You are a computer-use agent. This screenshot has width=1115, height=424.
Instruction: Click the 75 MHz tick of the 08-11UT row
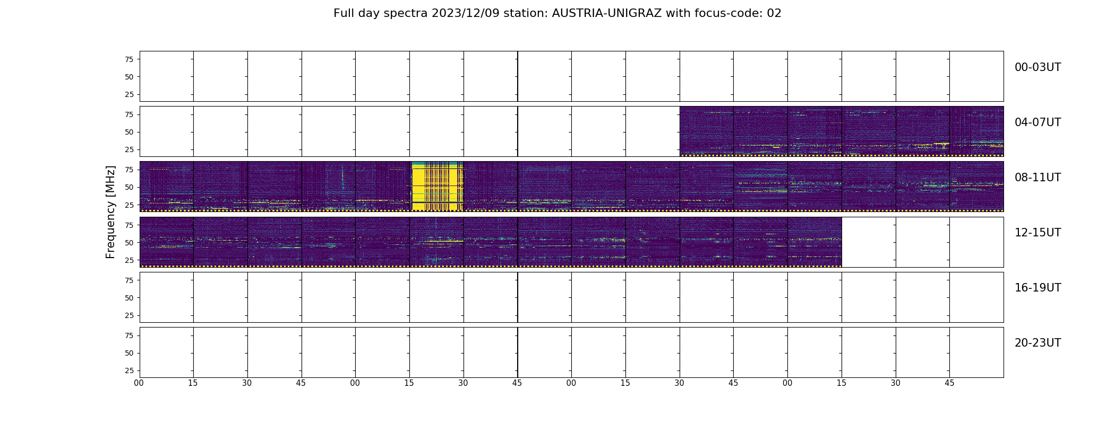pos(129,170)
